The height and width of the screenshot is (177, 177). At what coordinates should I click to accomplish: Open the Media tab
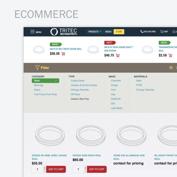click(x=108, y=32)
